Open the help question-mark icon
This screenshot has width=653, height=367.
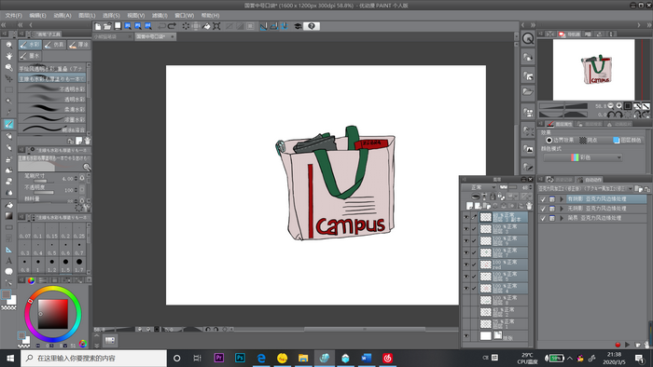click(312, 26)
